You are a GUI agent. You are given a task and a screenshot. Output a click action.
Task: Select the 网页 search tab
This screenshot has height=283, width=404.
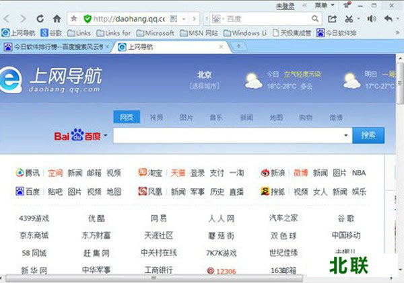pos(127,117)
